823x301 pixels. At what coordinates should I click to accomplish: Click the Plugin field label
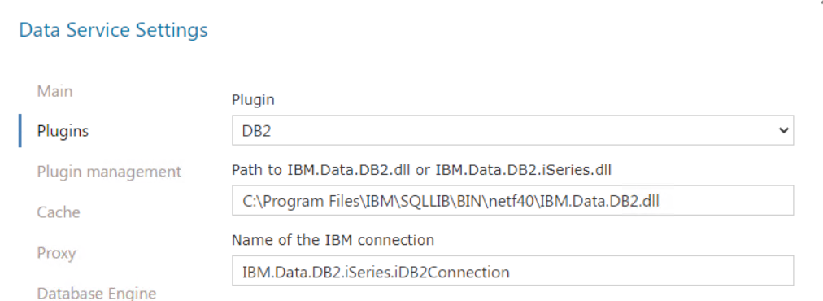coord(253,100)
